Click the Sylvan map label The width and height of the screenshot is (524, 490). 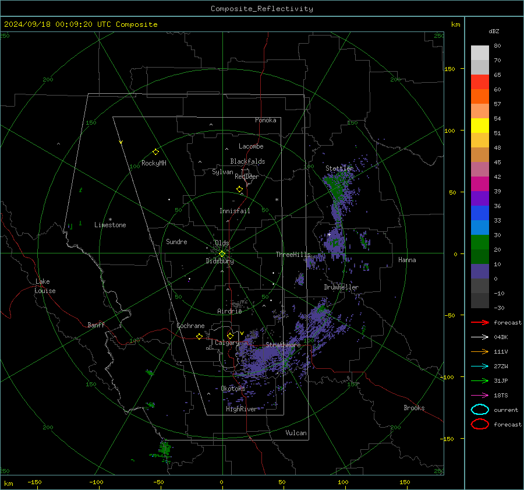click(222, 172)
